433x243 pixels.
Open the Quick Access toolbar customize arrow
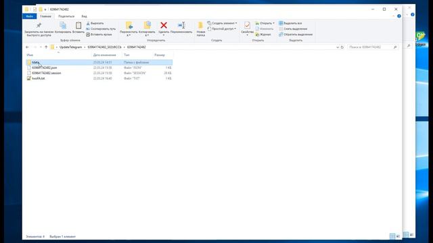45,9
